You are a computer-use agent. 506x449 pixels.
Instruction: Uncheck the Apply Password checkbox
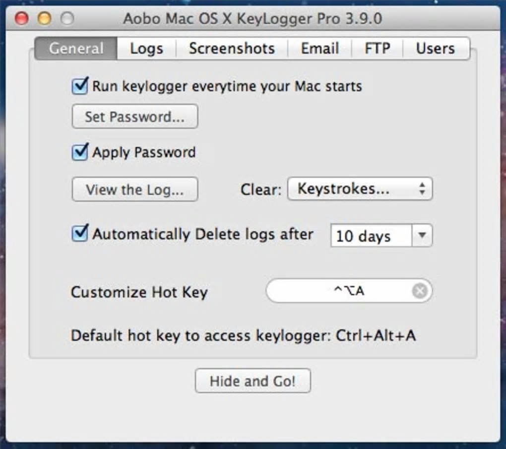pyautogui.click(x=80, y=152)
